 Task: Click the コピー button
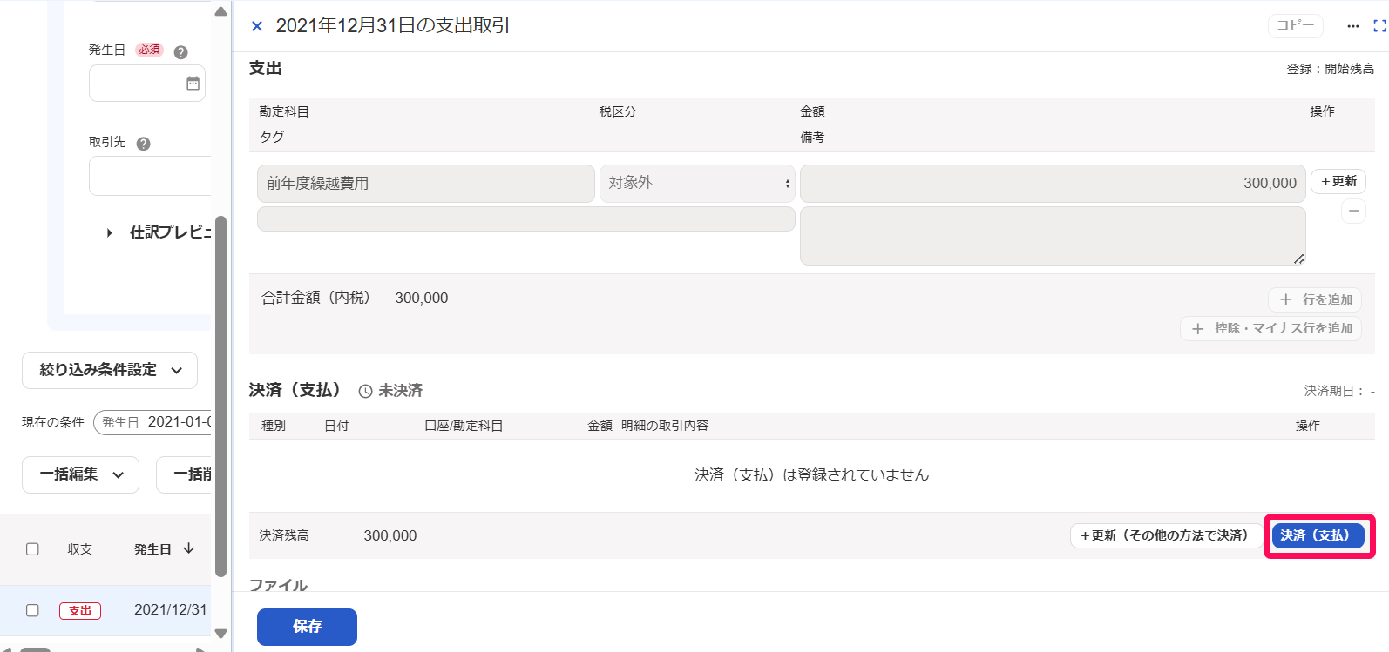[x=1295, y=26]
